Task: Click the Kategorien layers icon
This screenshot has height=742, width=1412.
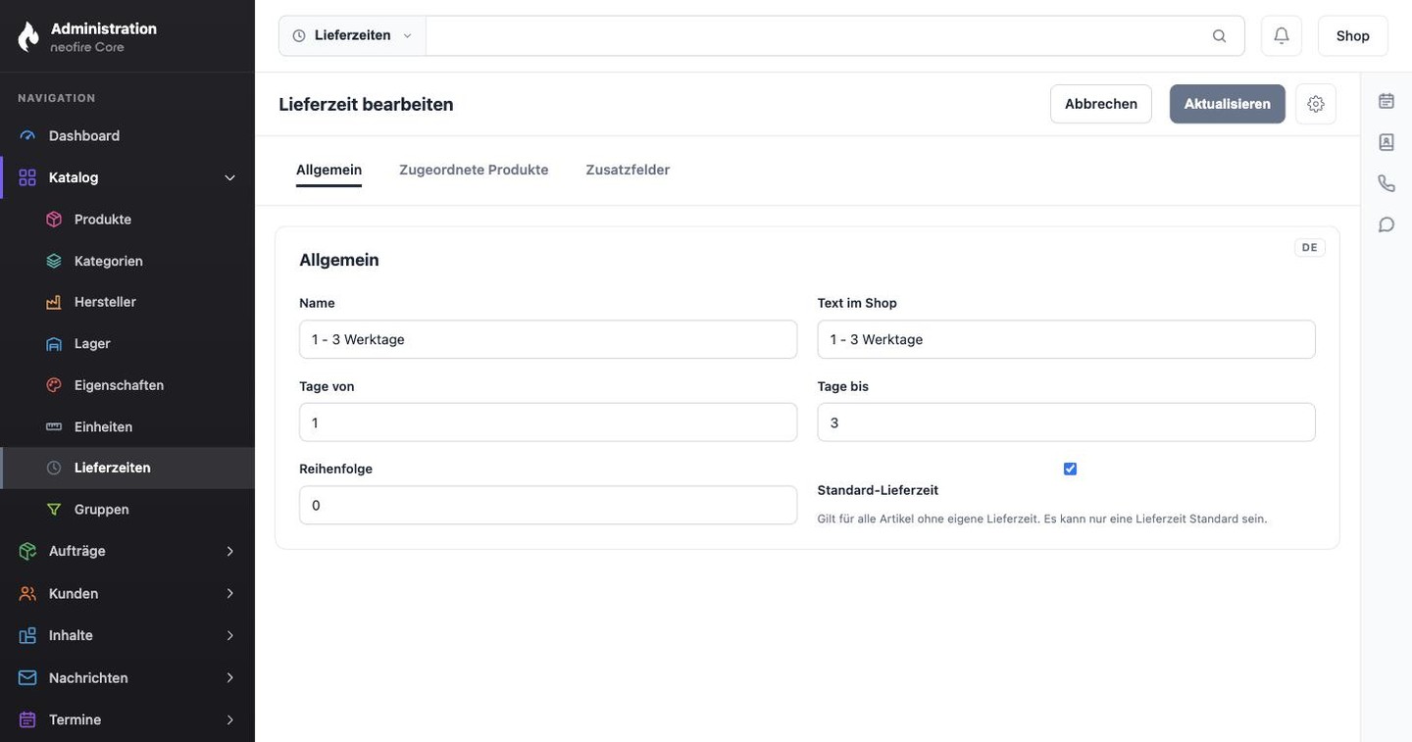Action: tap(54, 261)
